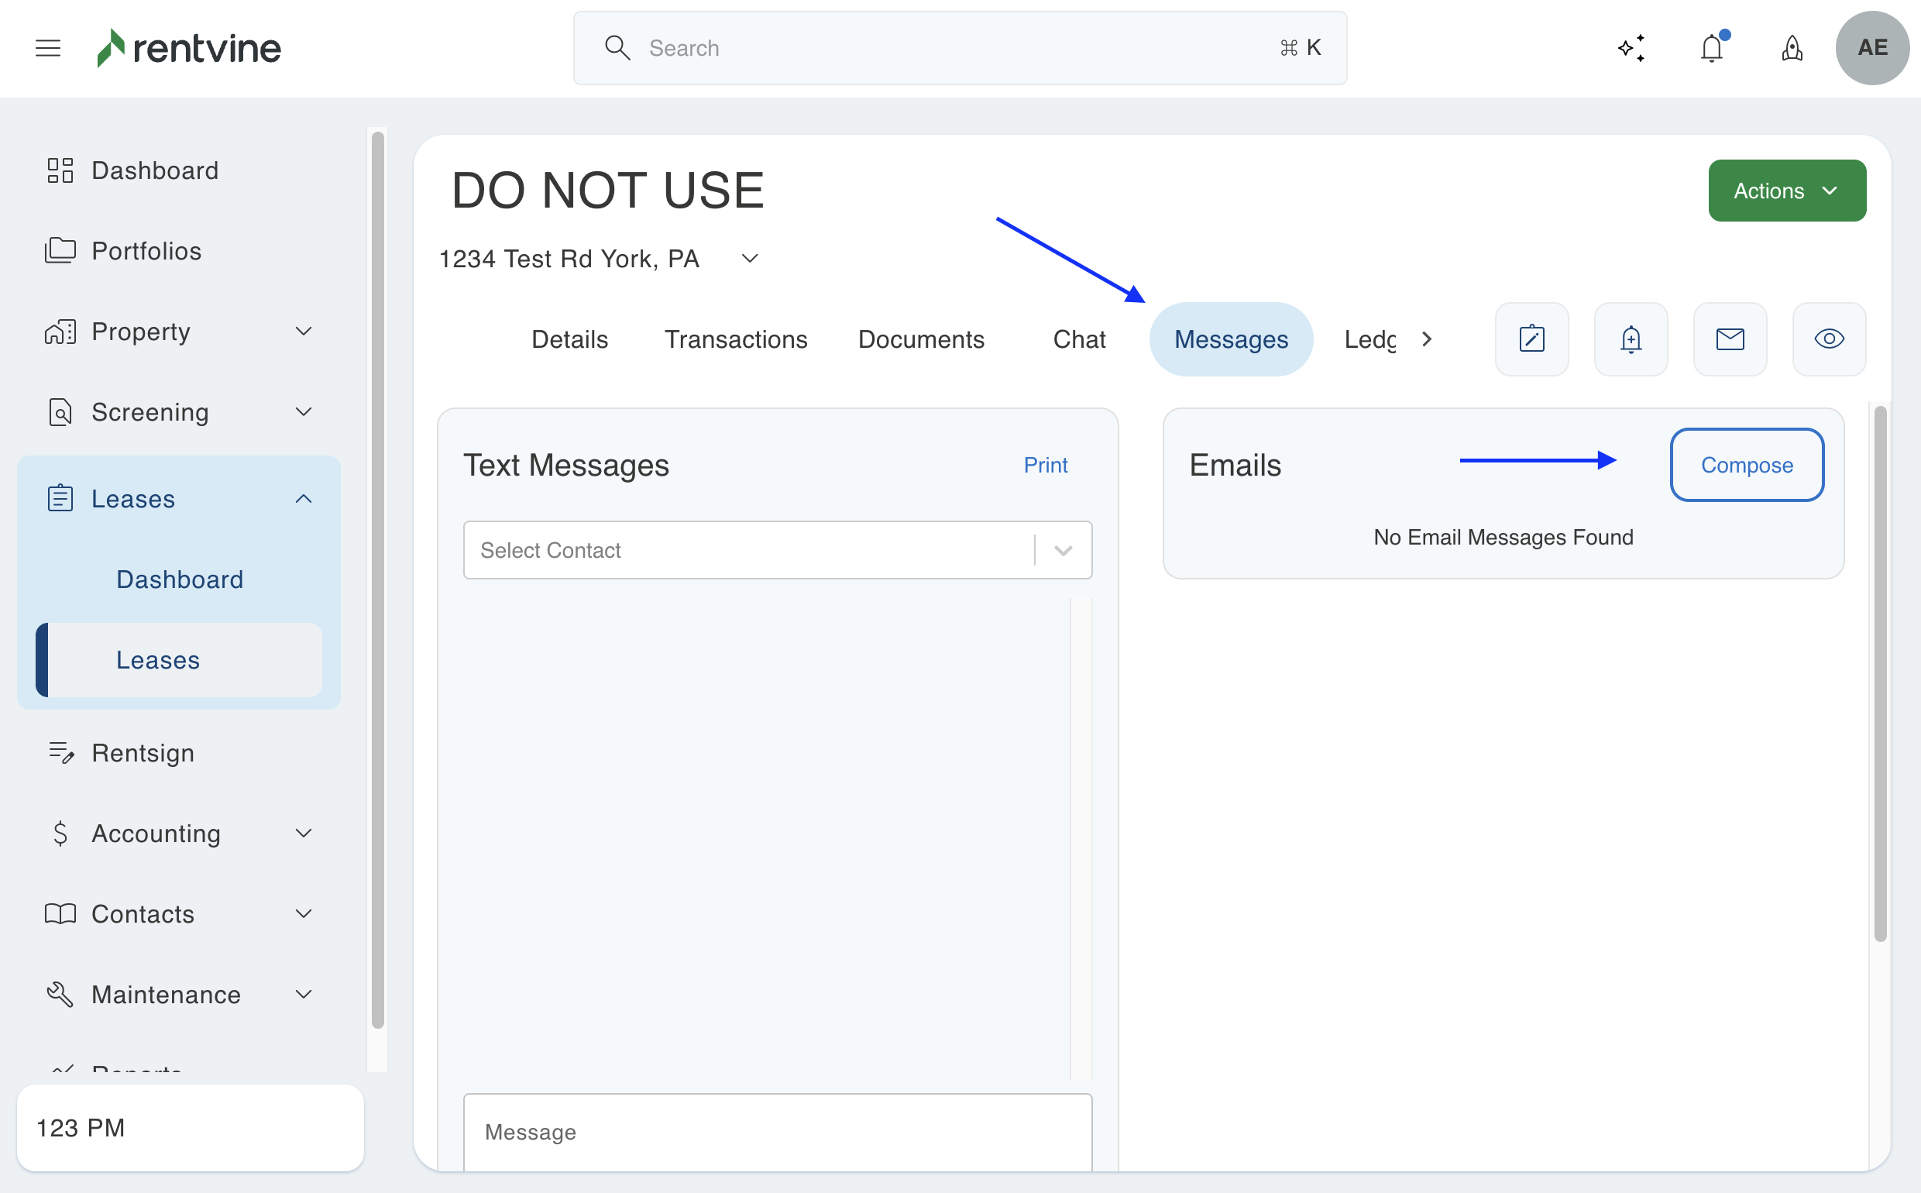Screen dimensions: 1921x1193
Task: Click the Print link
Action: click(x=1045, y=465)
